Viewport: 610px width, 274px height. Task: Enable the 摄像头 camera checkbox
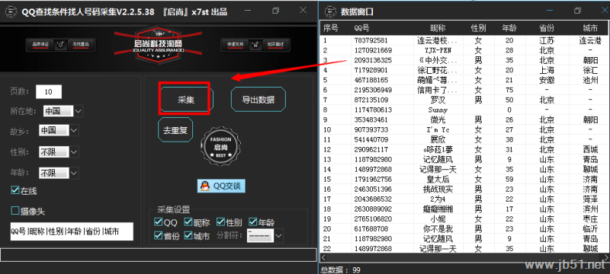15,211
